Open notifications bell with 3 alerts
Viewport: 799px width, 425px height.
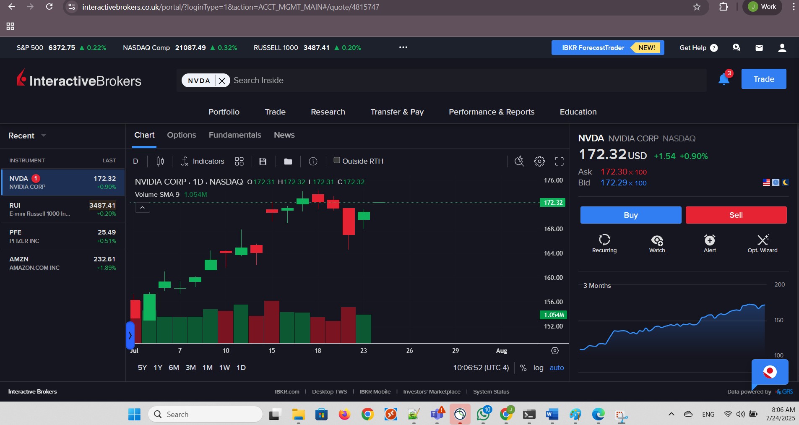pos(724,78)
